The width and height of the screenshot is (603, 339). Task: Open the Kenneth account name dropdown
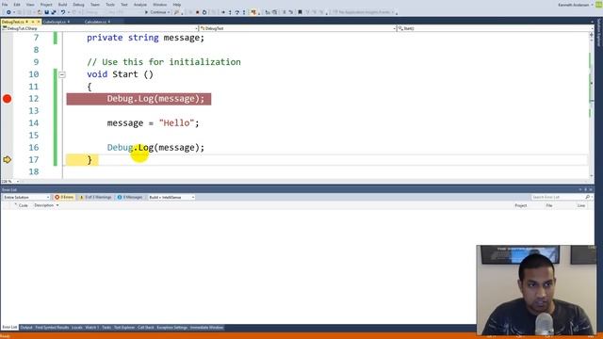tap(576, 5)
